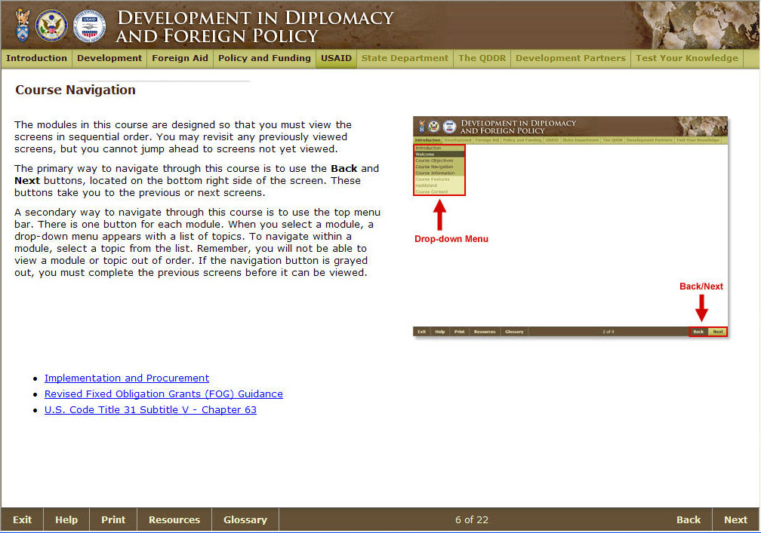The image size is (761, 533).
Task: Click the Exit button in the bottom bar
Action: click(x=23, y=520)
